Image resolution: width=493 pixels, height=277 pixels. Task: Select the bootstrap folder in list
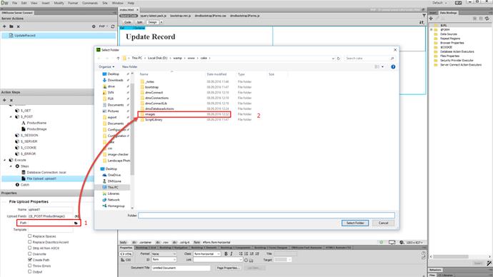(x=152, y=87)
